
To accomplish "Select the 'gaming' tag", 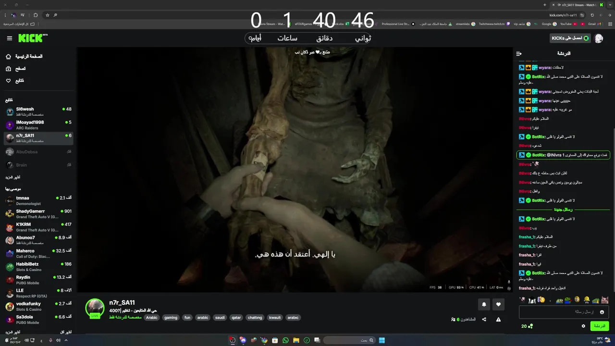I will (171, 318).
